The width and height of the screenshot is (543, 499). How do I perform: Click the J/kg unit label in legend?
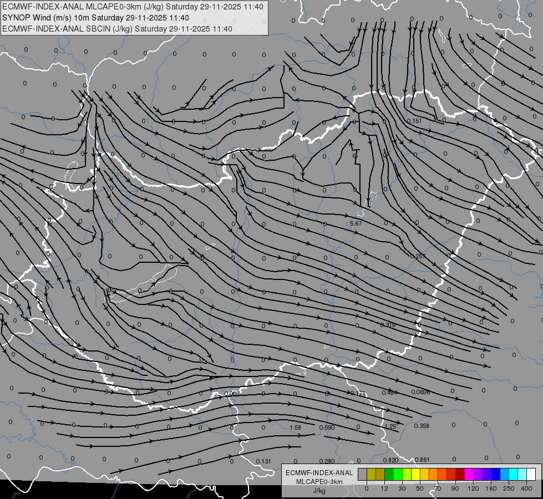(319, 491)
